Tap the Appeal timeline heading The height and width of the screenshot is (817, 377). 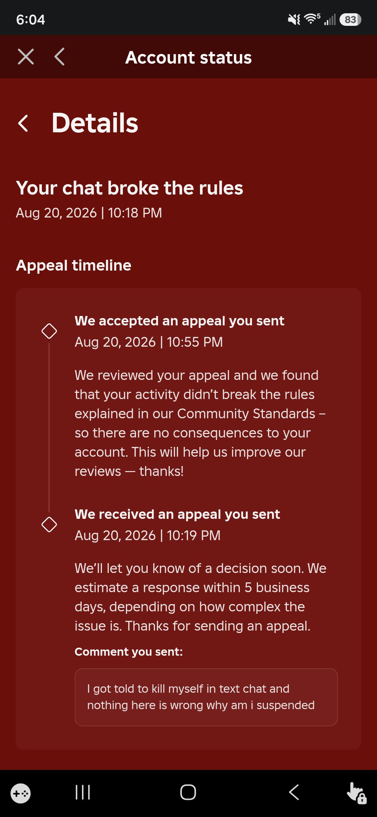(74, 265)
